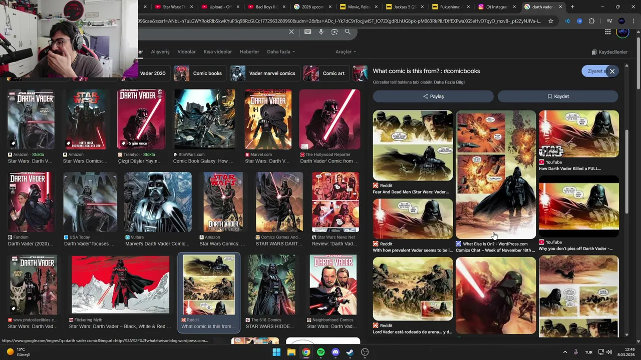Open the Daha Fazla Bilgi link
This screenshot has height=360, width=641.
(450, 82)
